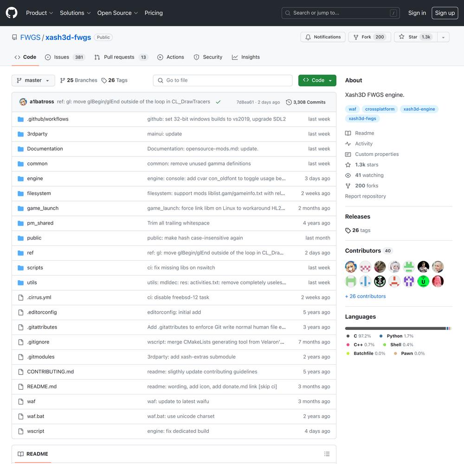Open the game_launch folder icon

click(20, 208)
